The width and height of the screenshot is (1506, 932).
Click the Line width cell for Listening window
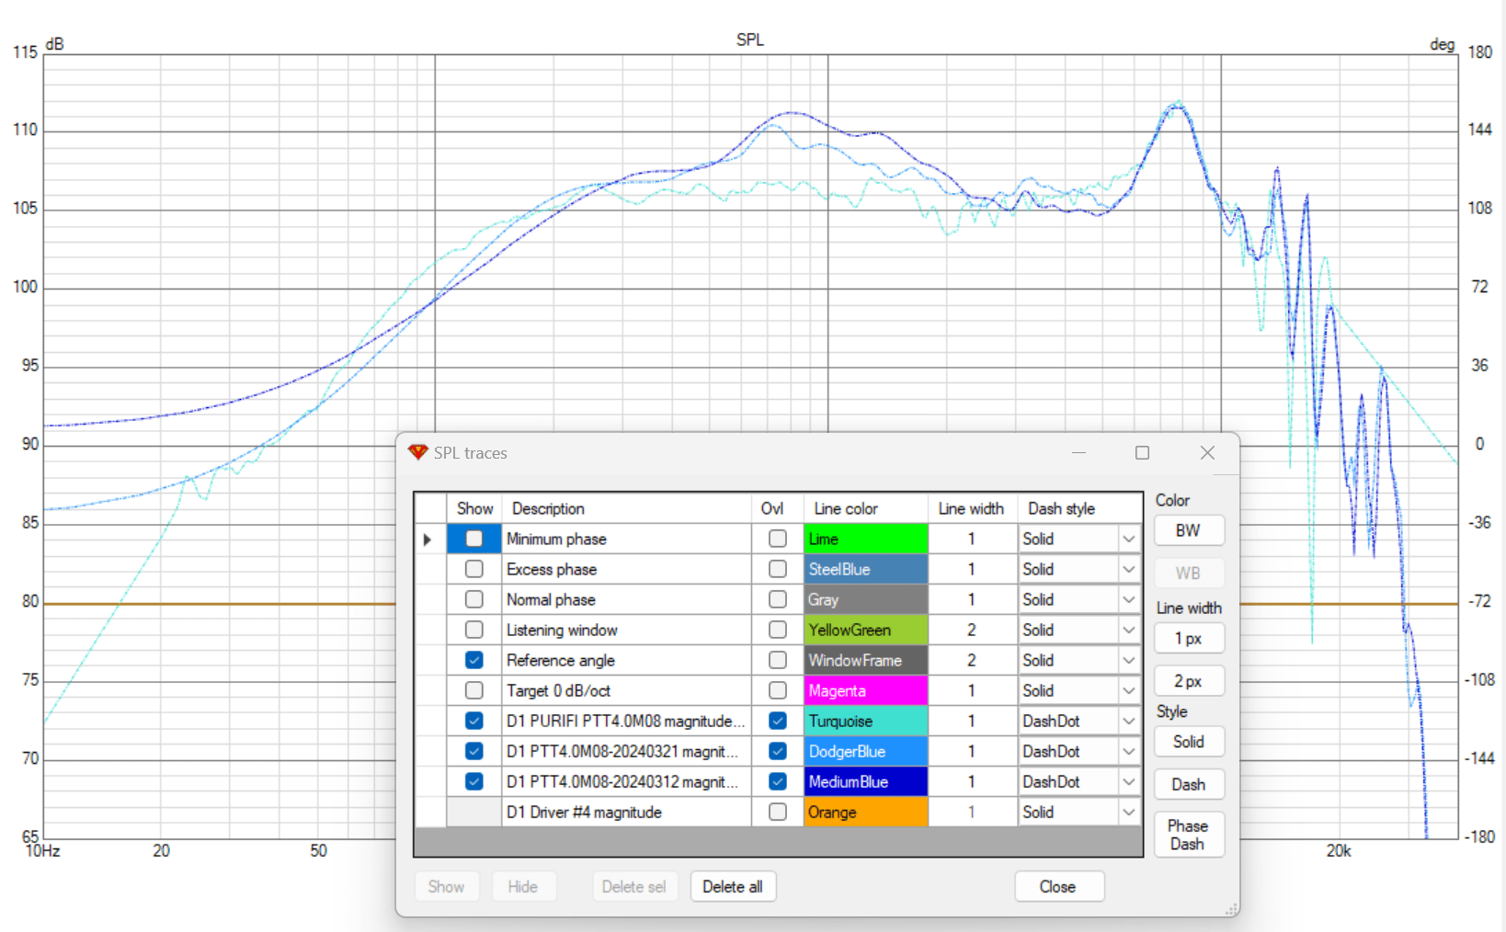click(973, 630)
